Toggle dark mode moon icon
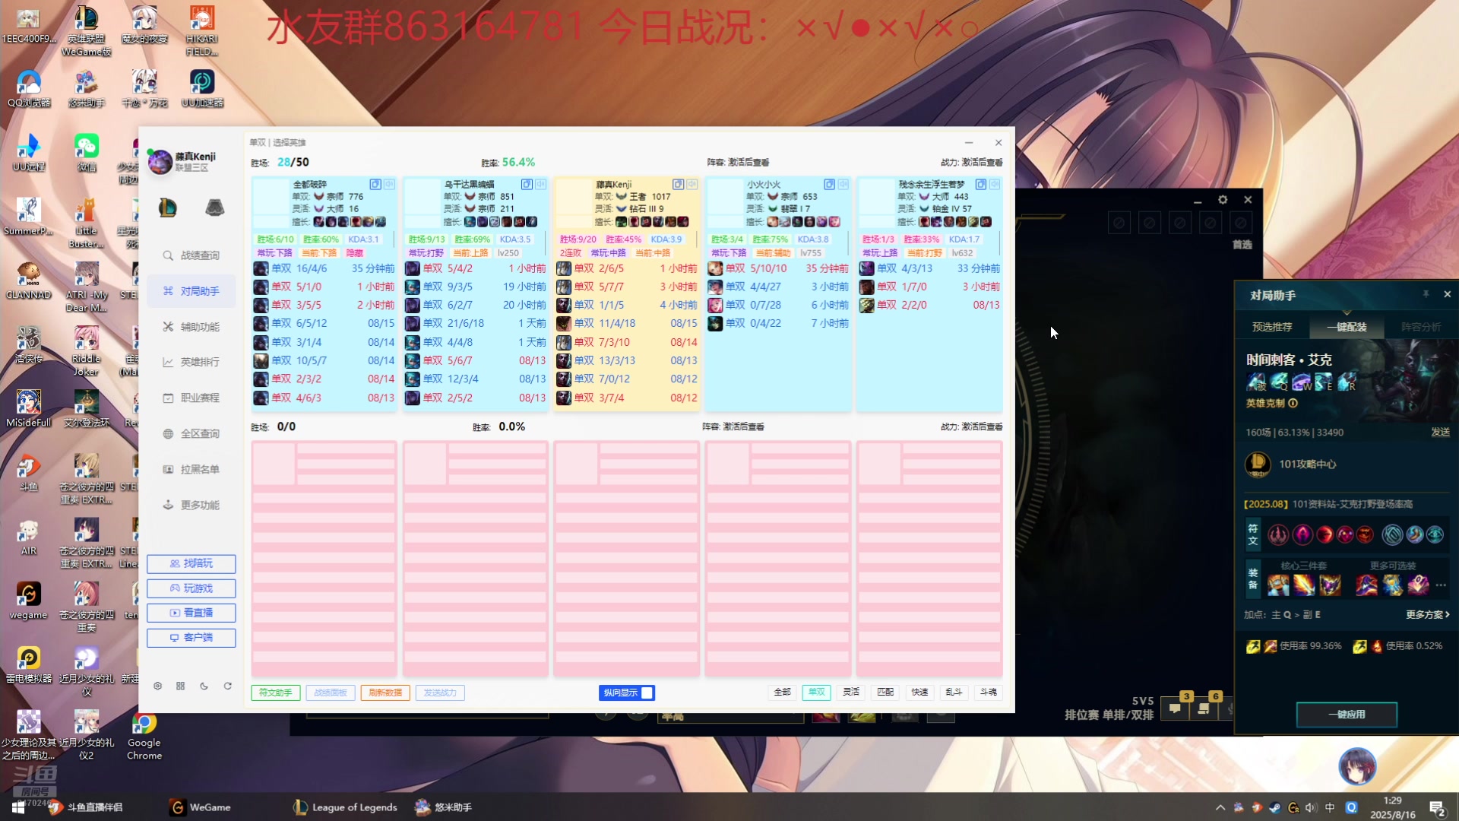This screenshot has height=821, width=1459. [x=204, y=686]
